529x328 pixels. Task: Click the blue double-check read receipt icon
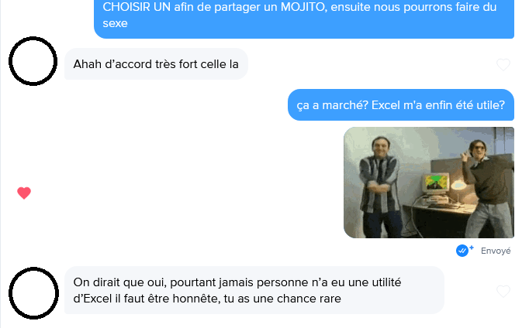click(x=462, y=251)
